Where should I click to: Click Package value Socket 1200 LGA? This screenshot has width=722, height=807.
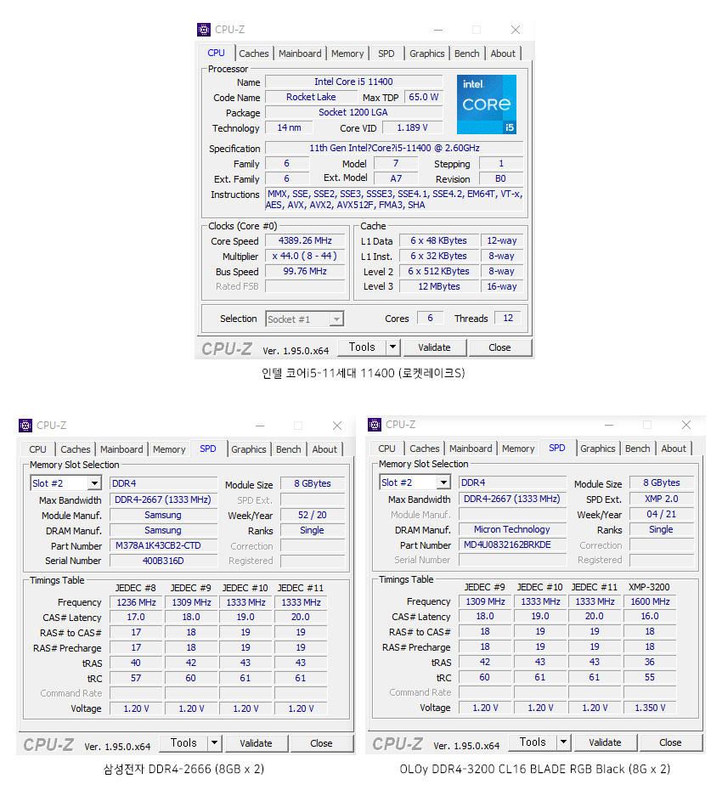click(353, 112)
